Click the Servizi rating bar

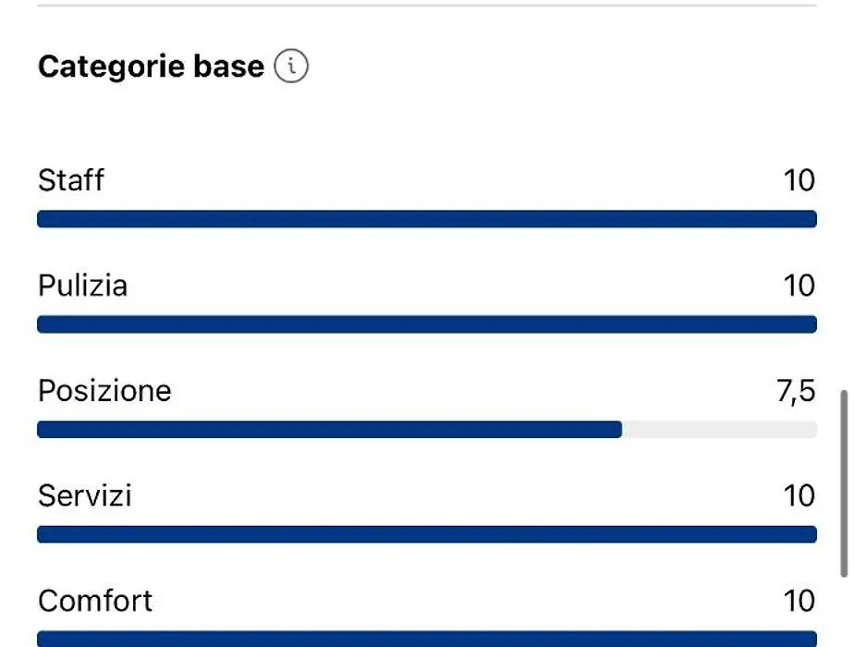tap(427, 534)
